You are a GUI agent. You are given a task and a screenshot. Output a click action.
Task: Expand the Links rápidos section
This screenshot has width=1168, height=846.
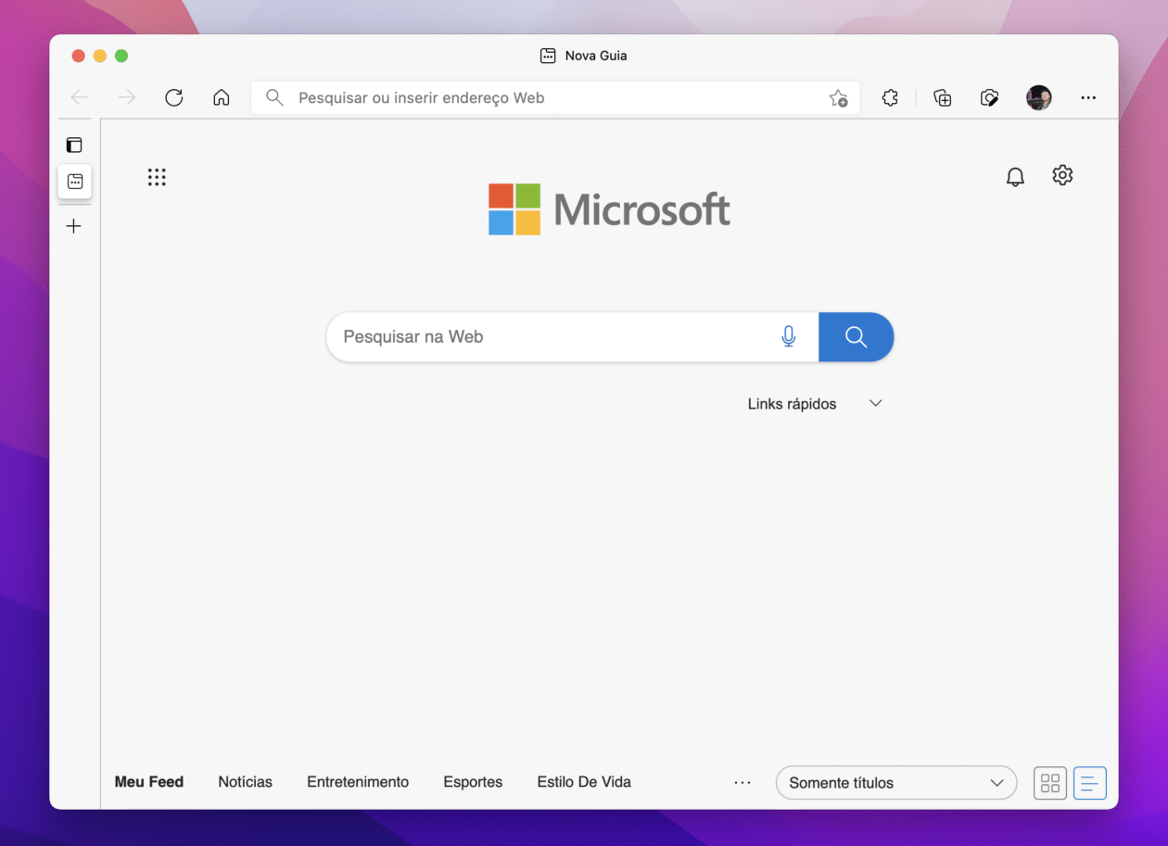tap(874, 403)
